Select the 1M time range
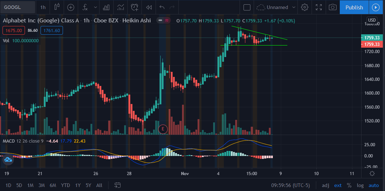The image size is (385, 191). tap(30, 185)
